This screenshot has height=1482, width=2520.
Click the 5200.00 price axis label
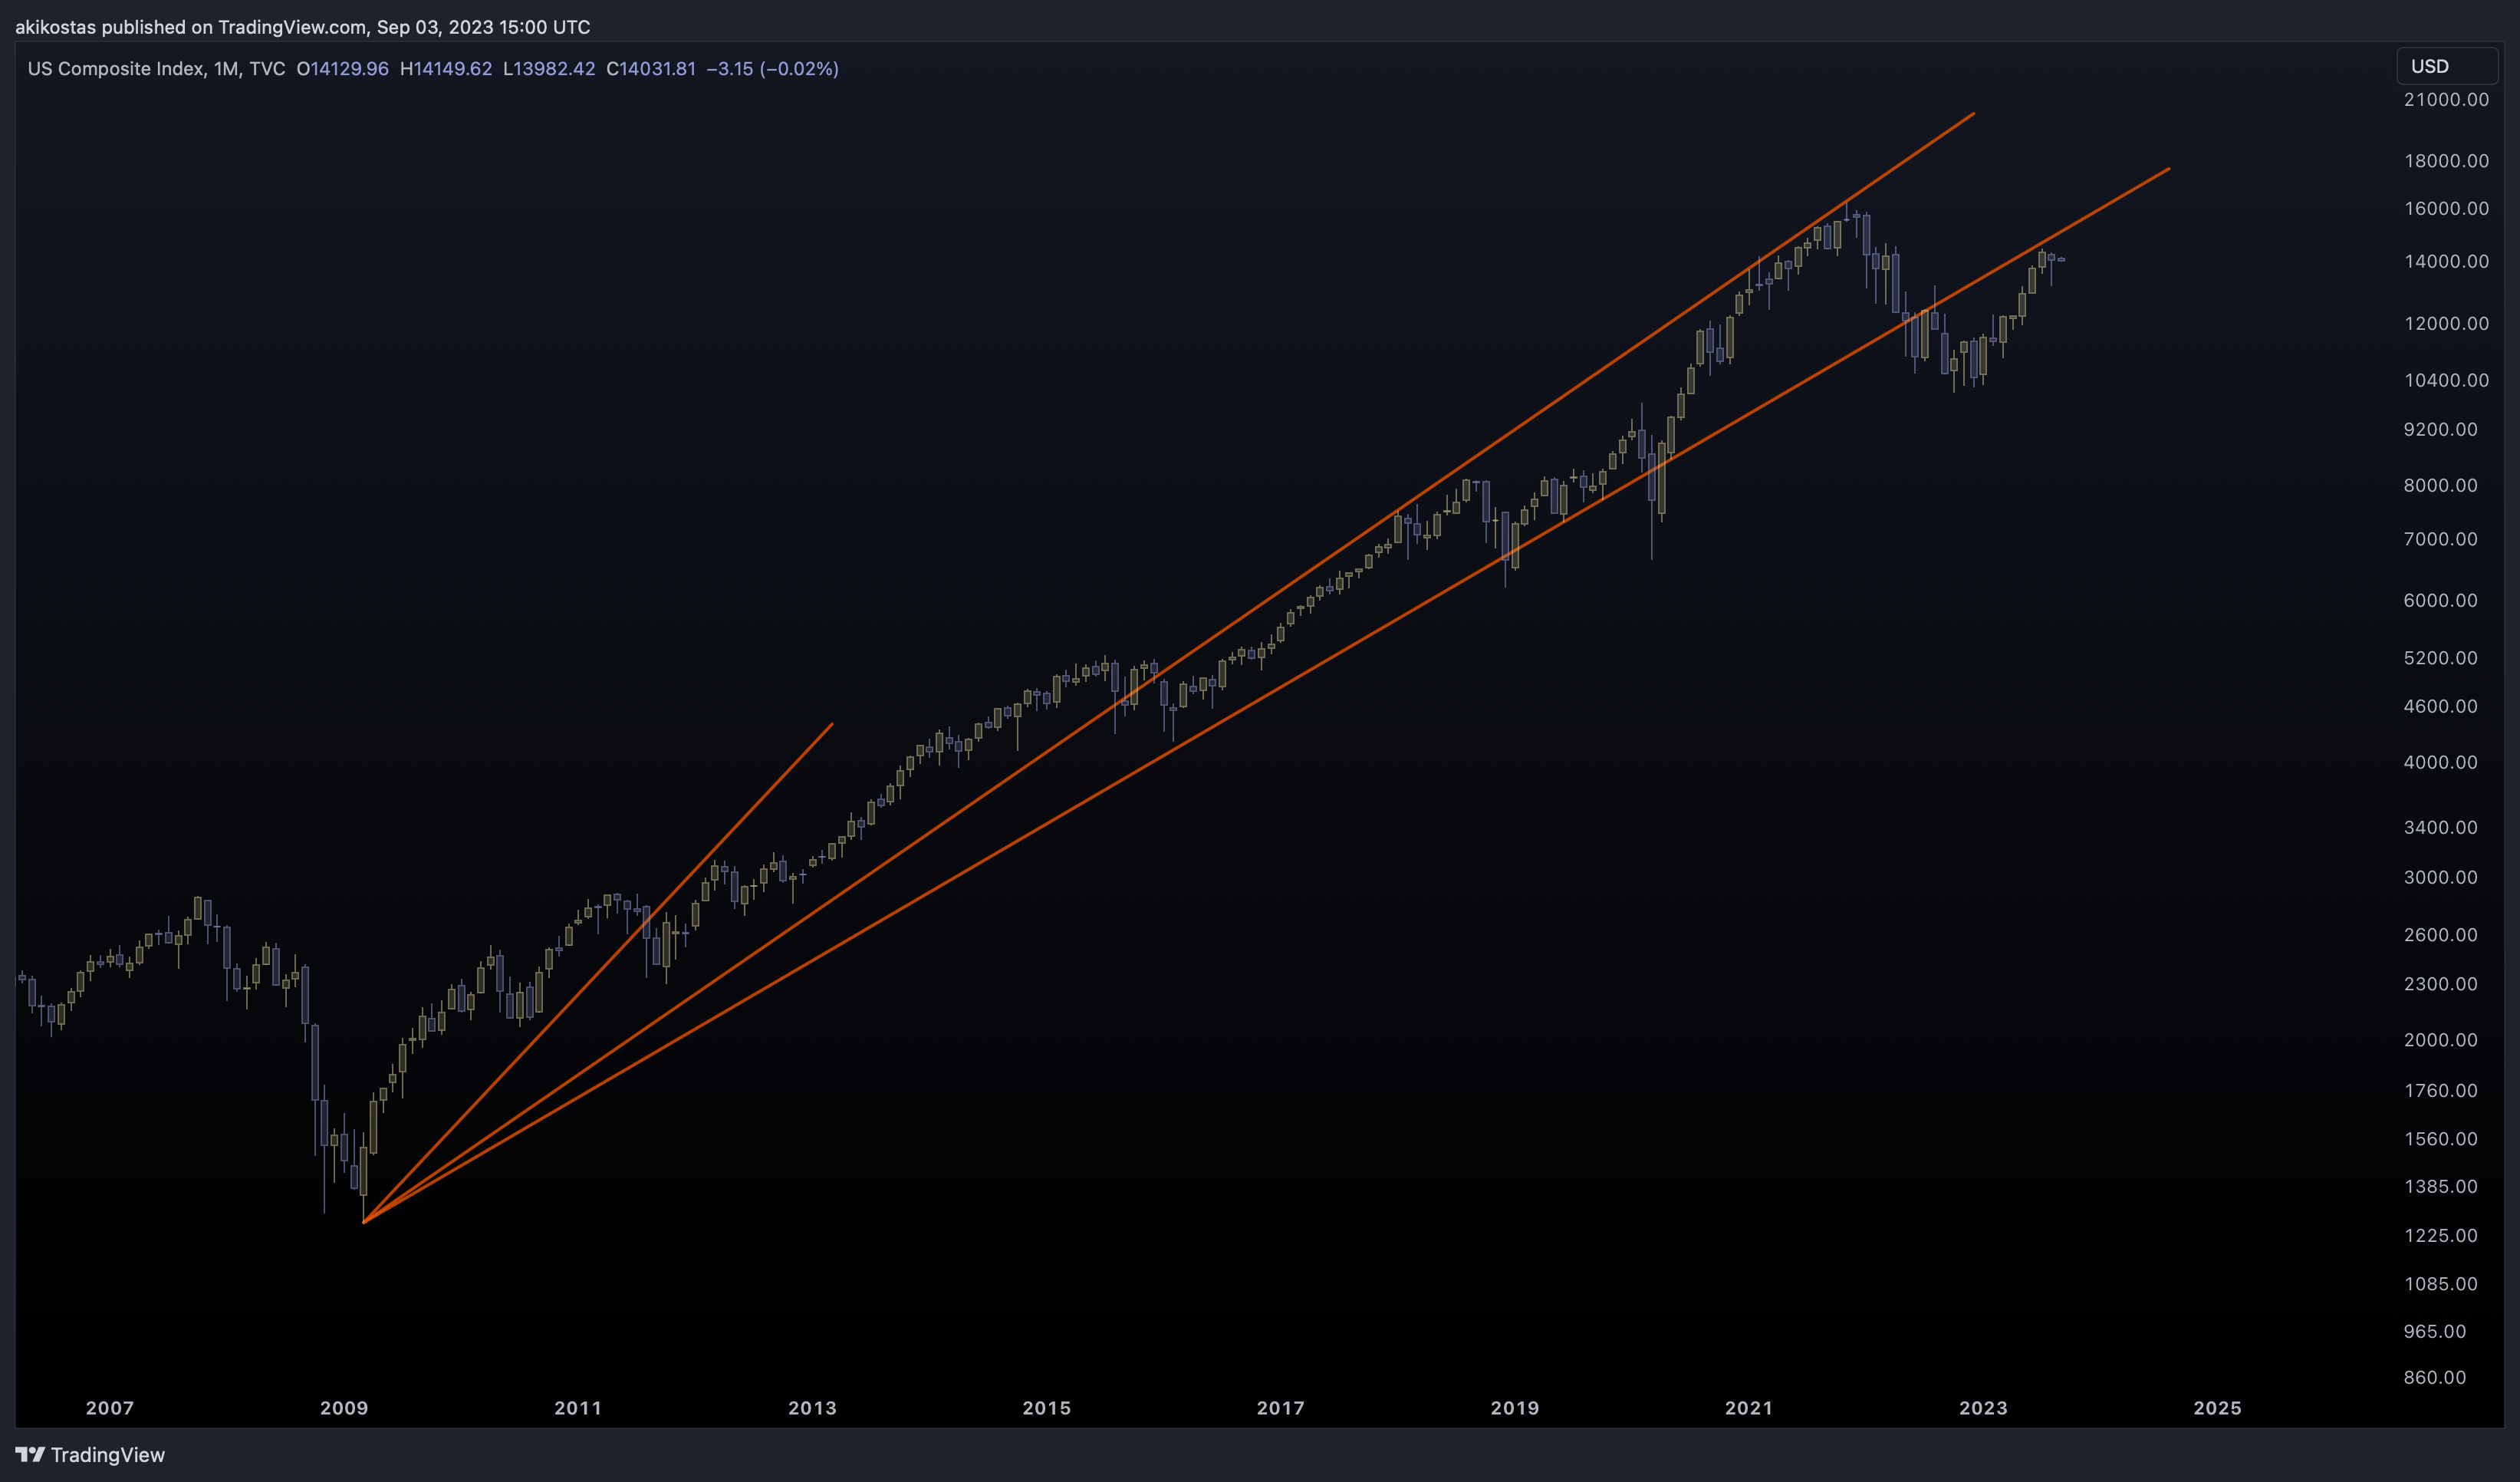point(2440,658)
